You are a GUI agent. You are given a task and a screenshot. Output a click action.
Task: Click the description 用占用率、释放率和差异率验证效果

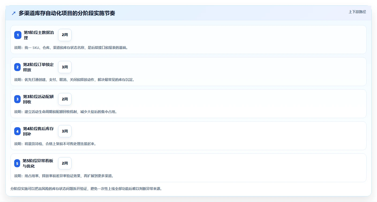pyautogui.click(x=64, y=176)
